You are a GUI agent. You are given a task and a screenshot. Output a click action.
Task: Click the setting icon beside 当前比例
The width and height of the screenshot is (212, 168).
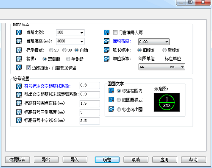[19, 32]
